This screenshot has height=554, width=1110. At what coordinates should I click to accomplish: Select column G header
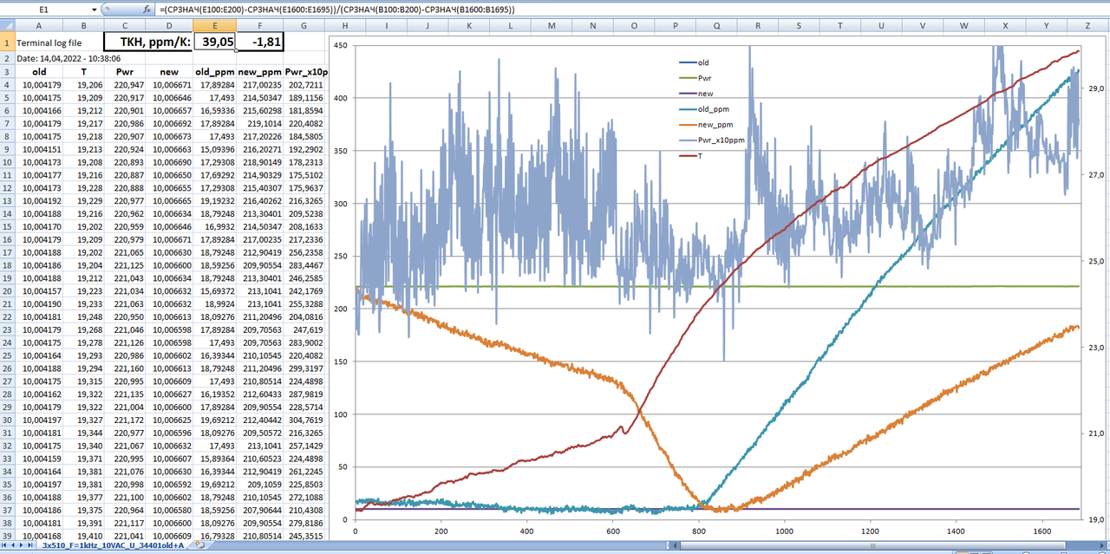pyautogui.click(x=304, y=26)
